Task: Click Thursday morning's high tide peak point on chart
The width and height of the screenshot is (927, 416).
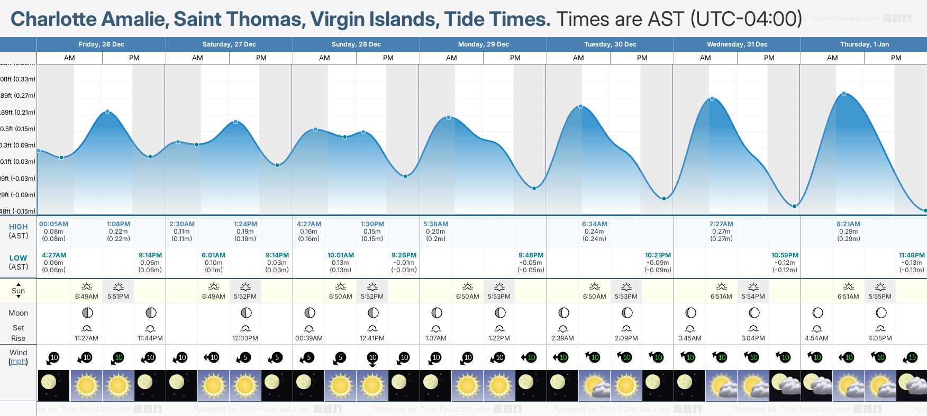Action: point(844,94)
